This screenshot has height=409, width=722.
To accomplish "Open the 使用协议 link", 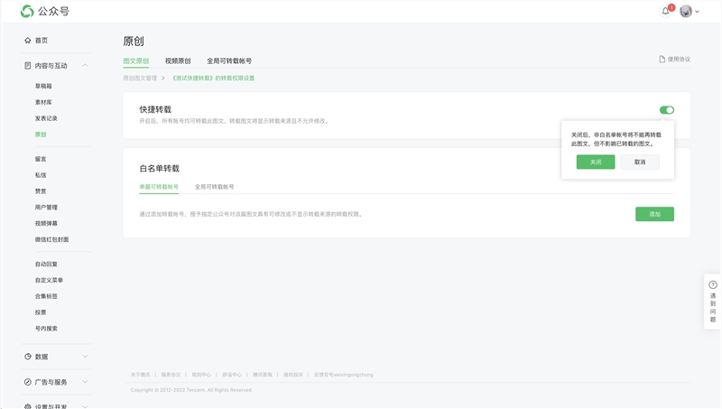I will pyautogui.click(x=675, y=60).
